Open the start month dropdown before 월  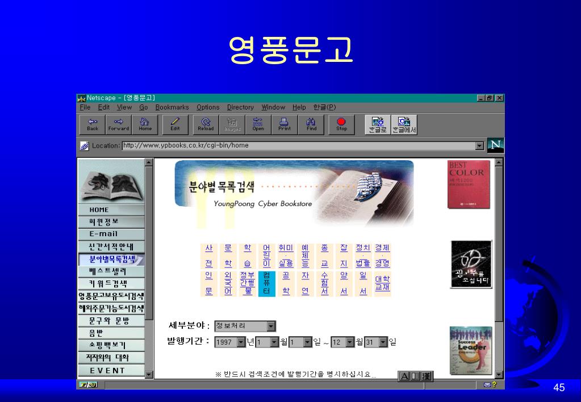pos(274,342)
